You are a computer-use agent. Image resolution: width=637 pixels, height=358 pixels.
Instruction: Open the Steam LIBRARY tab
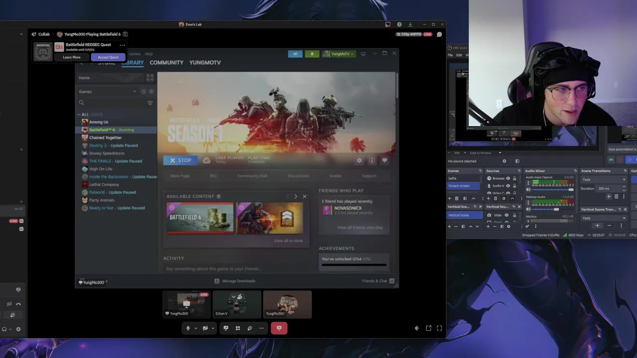132,63
